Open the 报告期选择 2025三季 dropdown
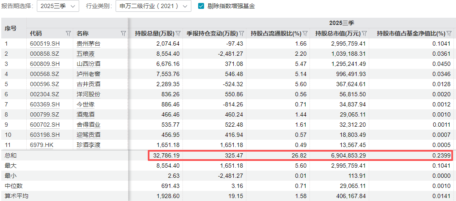This screenshot has height=201, width=456. 58,6
